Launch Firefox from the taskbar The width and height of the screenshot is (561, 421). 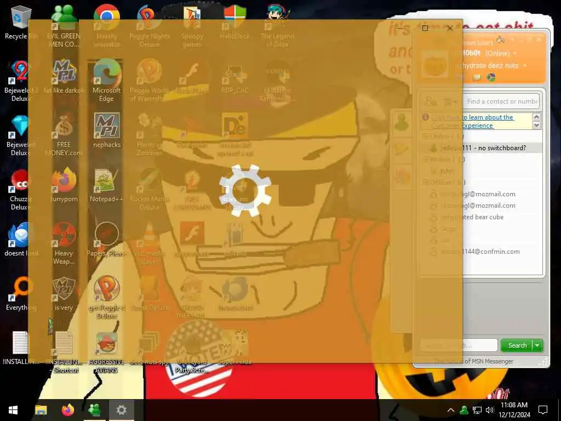tap(67, 410)
